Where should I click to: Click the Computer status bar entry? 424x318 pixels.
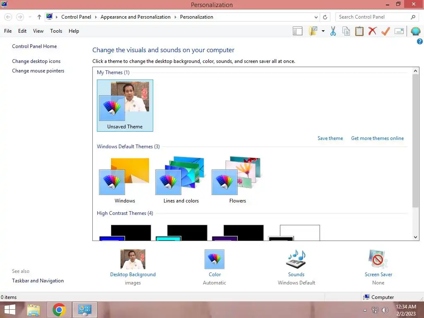click(x=378, y=297)
